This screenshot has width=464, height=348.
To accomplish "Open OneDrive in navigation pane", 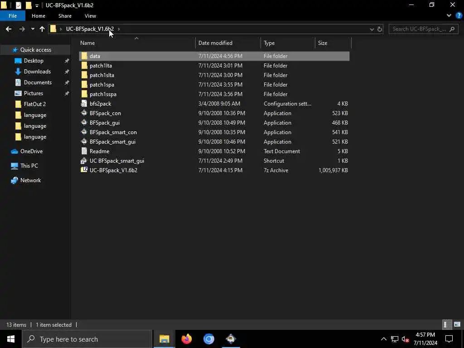I will pos(31,151).
